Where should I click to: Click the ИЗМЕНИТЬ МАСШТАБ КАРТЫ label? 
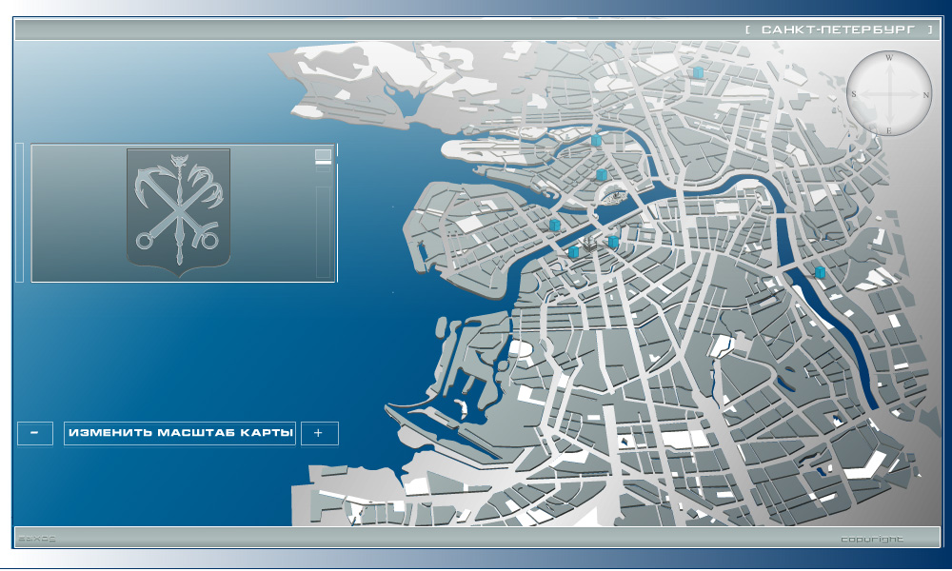coord(180,433)
